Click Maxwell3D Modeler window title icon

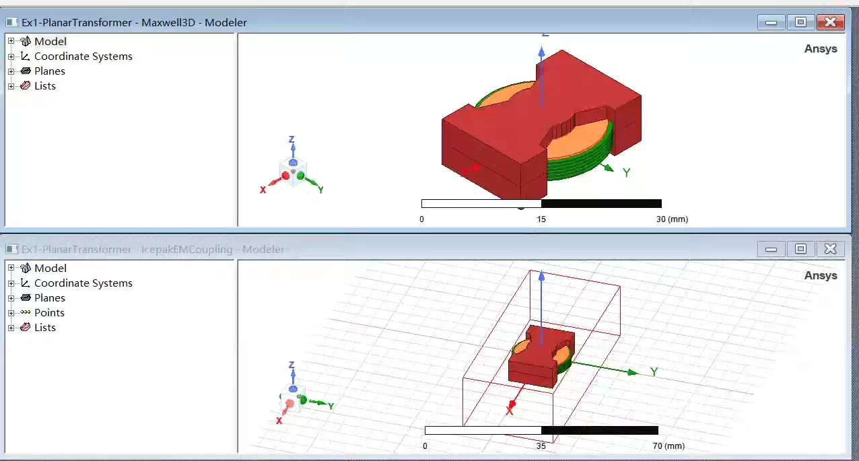click(11, 22)
